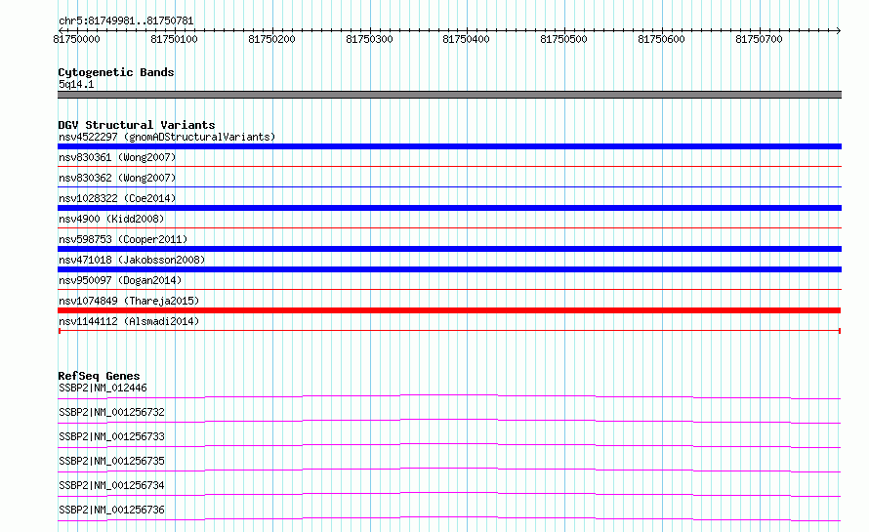869x532 pixels.
Task: Open variant nsv4900 (Kidd2008) label
Action: (x=111, y=219)
